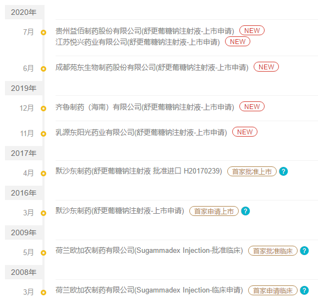Click help icon beside 首家申请上市 badge
Screen dimensions: 318x303
(x=245, y=211)
